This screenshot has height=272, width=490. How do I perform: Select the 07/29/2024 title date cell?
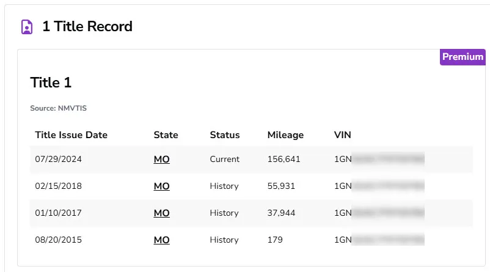click(x=59, y=159)
